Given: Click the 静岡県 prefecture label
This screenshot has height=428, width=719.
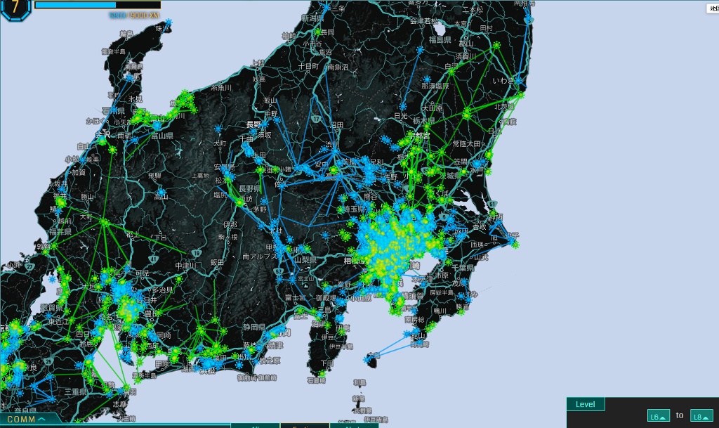Looking at the screenshot, I should [x=253, y=327].
